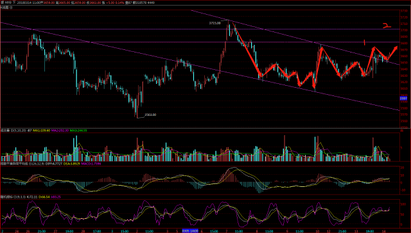
Task: Click the low price label under the chart trough
Action: click(150, 115)
